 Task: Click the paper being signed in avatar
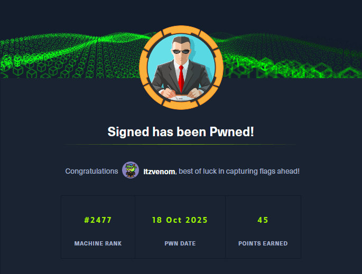182,98
